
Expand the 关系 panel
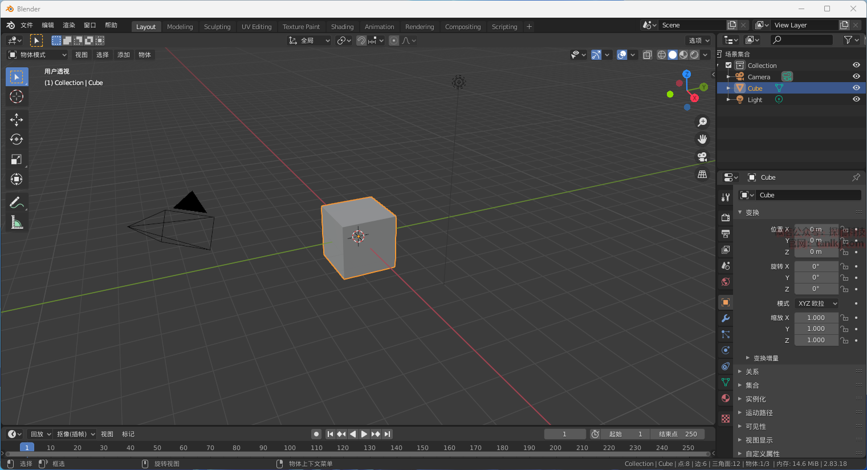click(752, 371)
